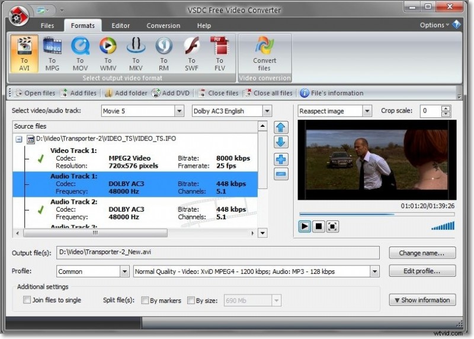Click Add folder in the toolbar
The height and width of the screenshot is (339, 474).
pyautogui.click(x=126, y=93)
